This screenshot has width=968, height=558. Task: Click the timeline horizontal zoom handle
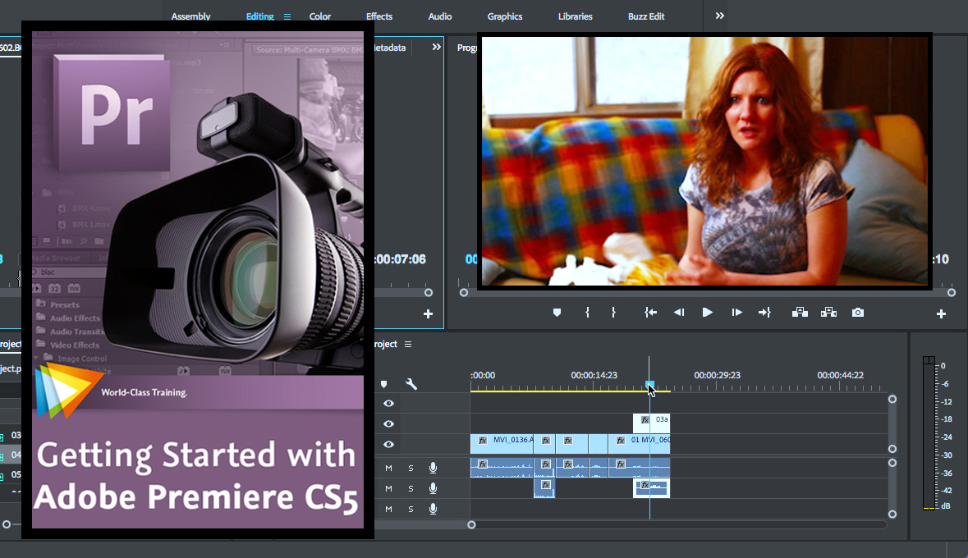point(471,524)
